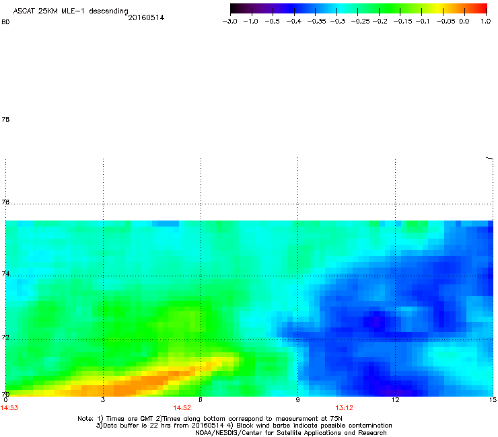Image resolution: width=498 pixels, height=437 pixels.
Task: Click the '-0.35' color scale label
Action: click(x=317, y=22)
